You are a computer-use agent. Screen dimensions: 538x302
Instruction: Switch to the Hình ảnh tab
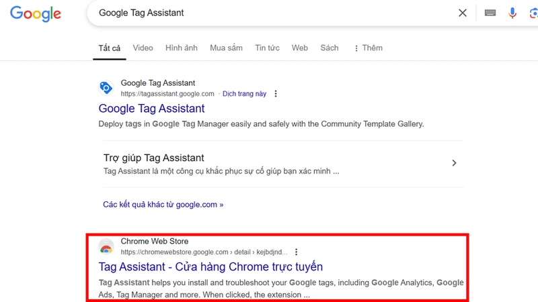182,48
